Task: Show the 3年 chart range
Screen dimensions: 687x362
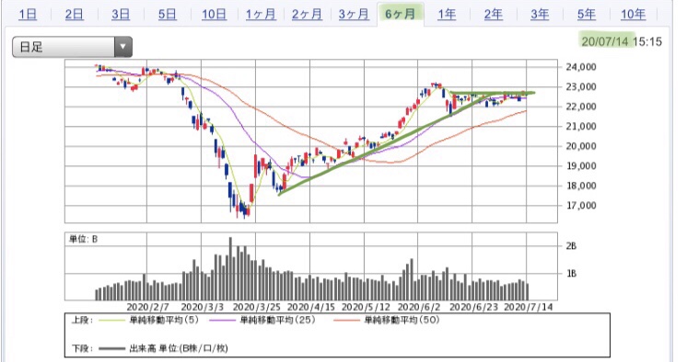Action: click(540, 15)
